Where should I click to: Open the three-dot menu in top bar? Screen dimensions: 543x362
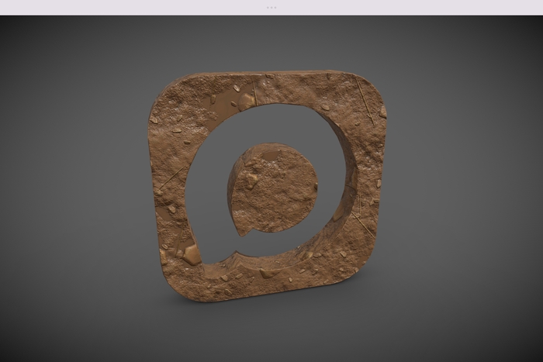tap(271, 7)
